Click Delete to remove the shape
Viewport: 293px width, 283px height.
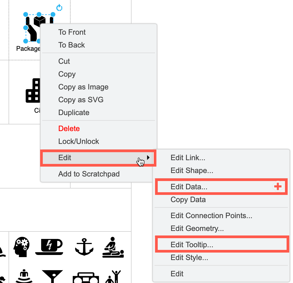click(x=69, y=128)
